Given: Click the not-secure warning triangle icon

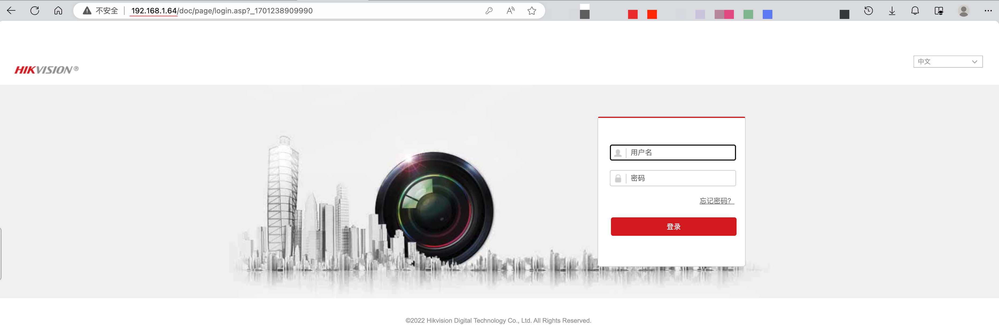Looking at the screenshot, I should [x=87, y=10].
